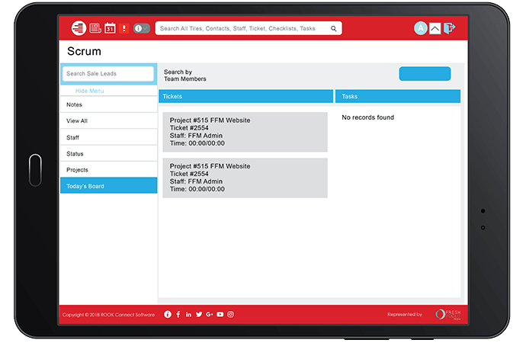Open the first Ticket #2554 card

coord(245,132)
